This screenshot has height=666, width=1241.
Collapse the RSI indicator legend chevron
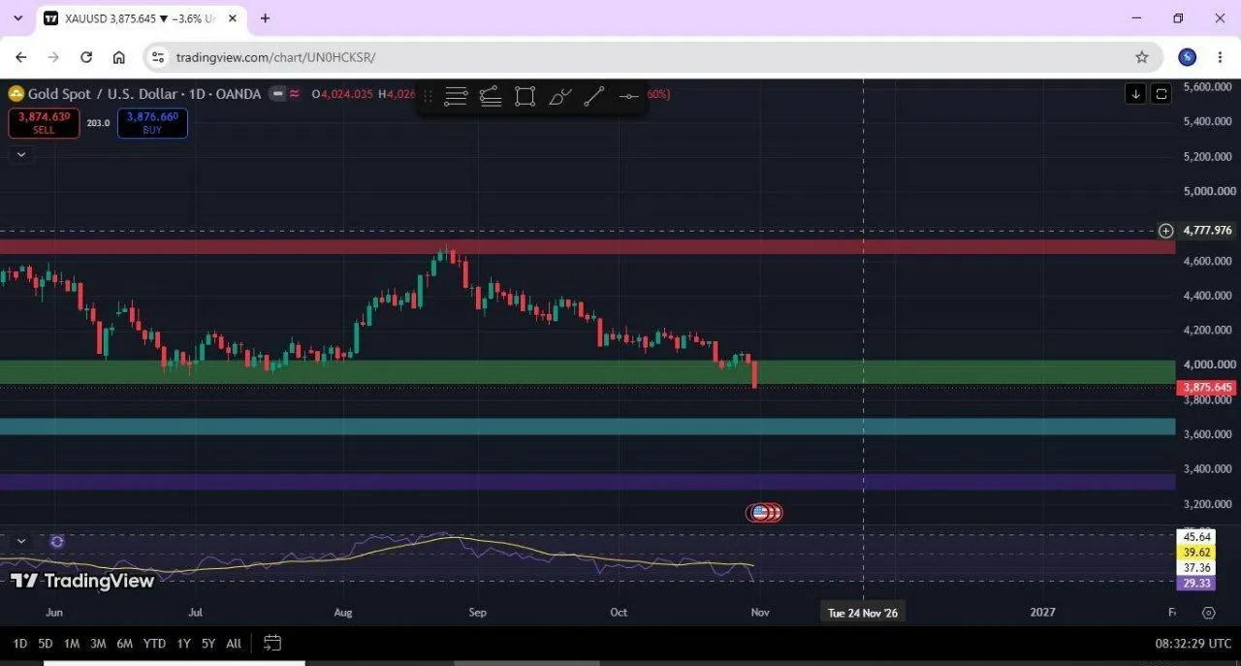point(21,541)
